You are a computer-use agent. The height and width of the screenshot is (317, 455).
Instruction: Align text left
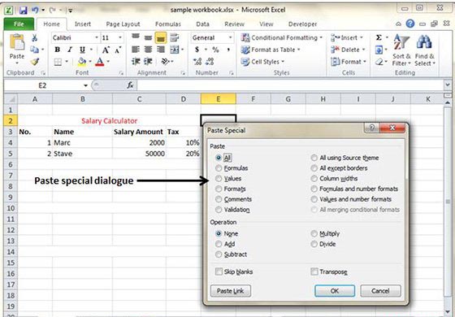tap(136, 50)
